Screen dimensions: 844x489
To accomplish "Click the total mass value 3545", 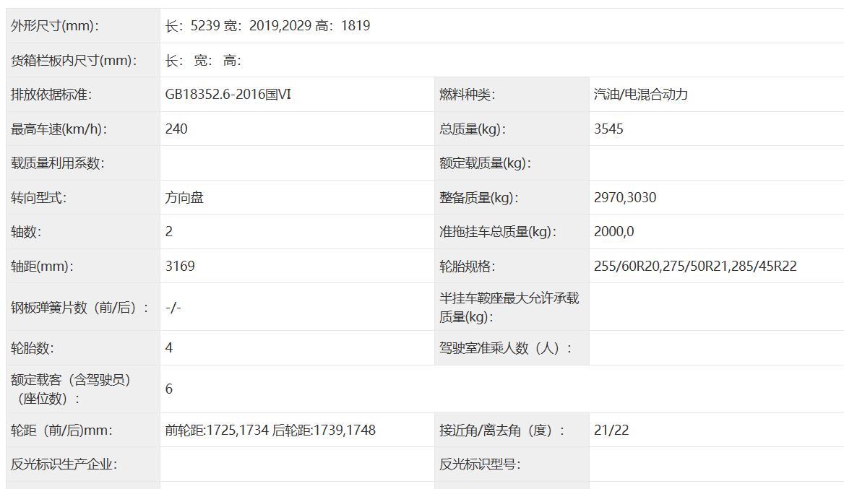I will point(608,129).
